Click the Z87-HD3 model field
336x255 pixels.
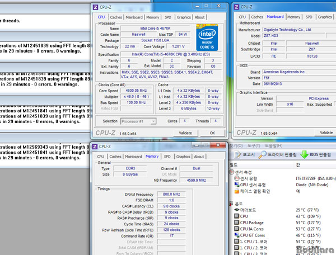(x=293, y=36)
